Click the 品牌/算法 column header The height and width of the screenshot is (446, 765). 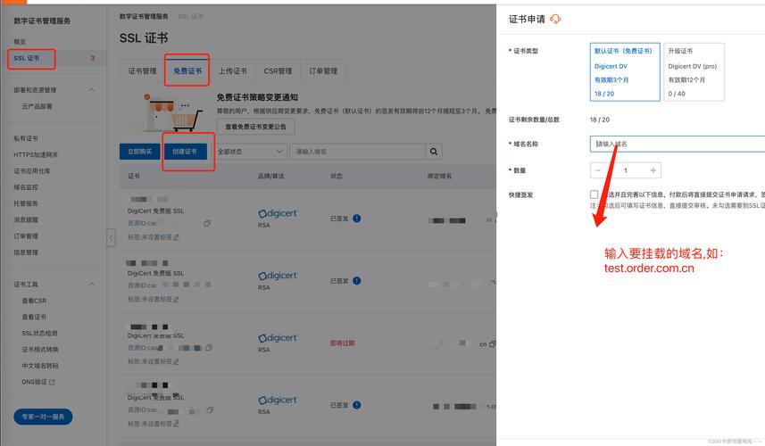pyautogui.click(x=271, y=176)
